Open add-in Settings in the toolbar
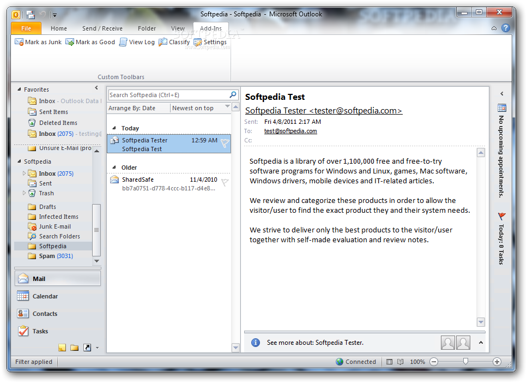Image resolution: width=527 pixels, height=383 pixels. click(x=210, y=42)
